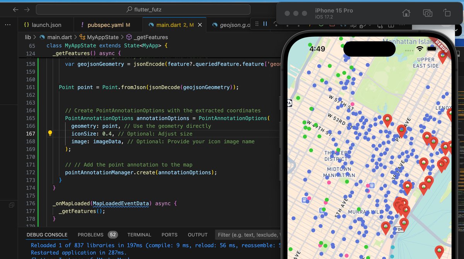Screen dimensions: 464x259
Task: Click 'var geojsonGeometry' code line
Action: tap(173, 64)
